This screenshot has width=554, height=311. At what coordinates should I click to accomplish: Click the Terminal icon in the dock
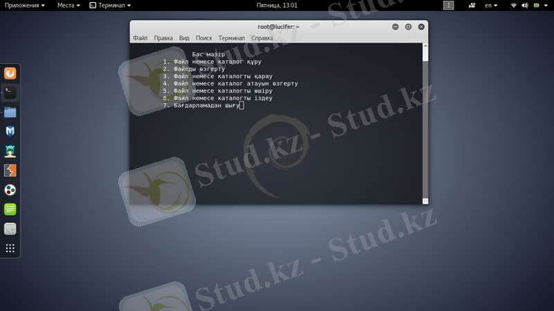pyautogui.click(x=10, y=91)
